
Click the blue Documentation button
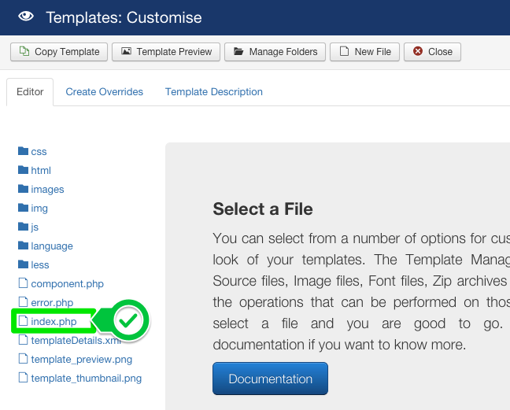(270, 379)
